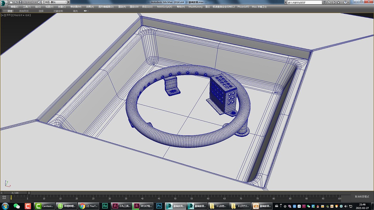Image resolution: width=374 pixels, height=210 pixels.
Task: Expand the quick access toolbar customize arrow
Action: pyautogui.click(x=68, y=2)
